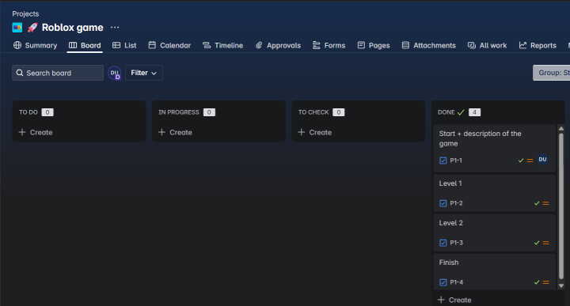Click the Roblox game project avatar icon
This screenshot has width=570, height=306.
[x=17, y=28]
